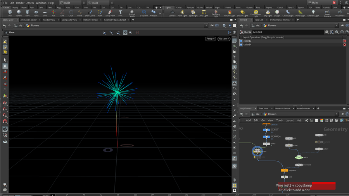349x196 pixels.
Task: Select the Curve shelf tool
Action: tap(79, 13)
